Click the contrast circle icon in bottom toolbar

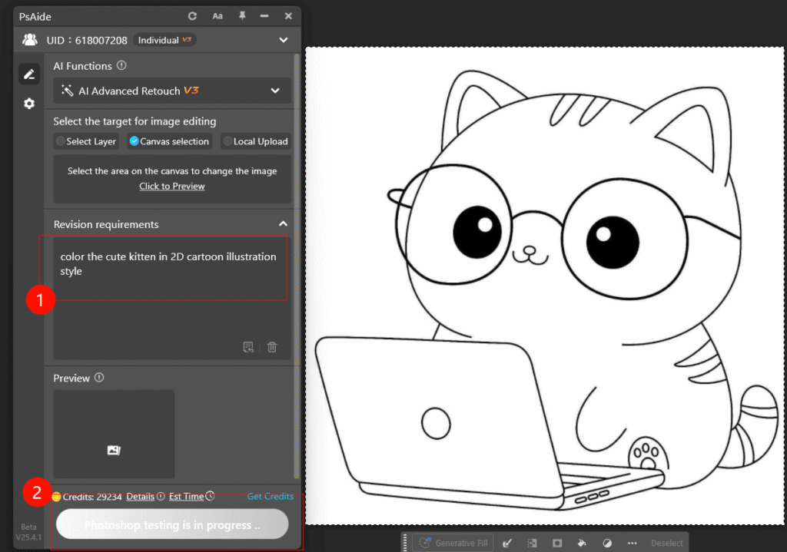point(607,543)
